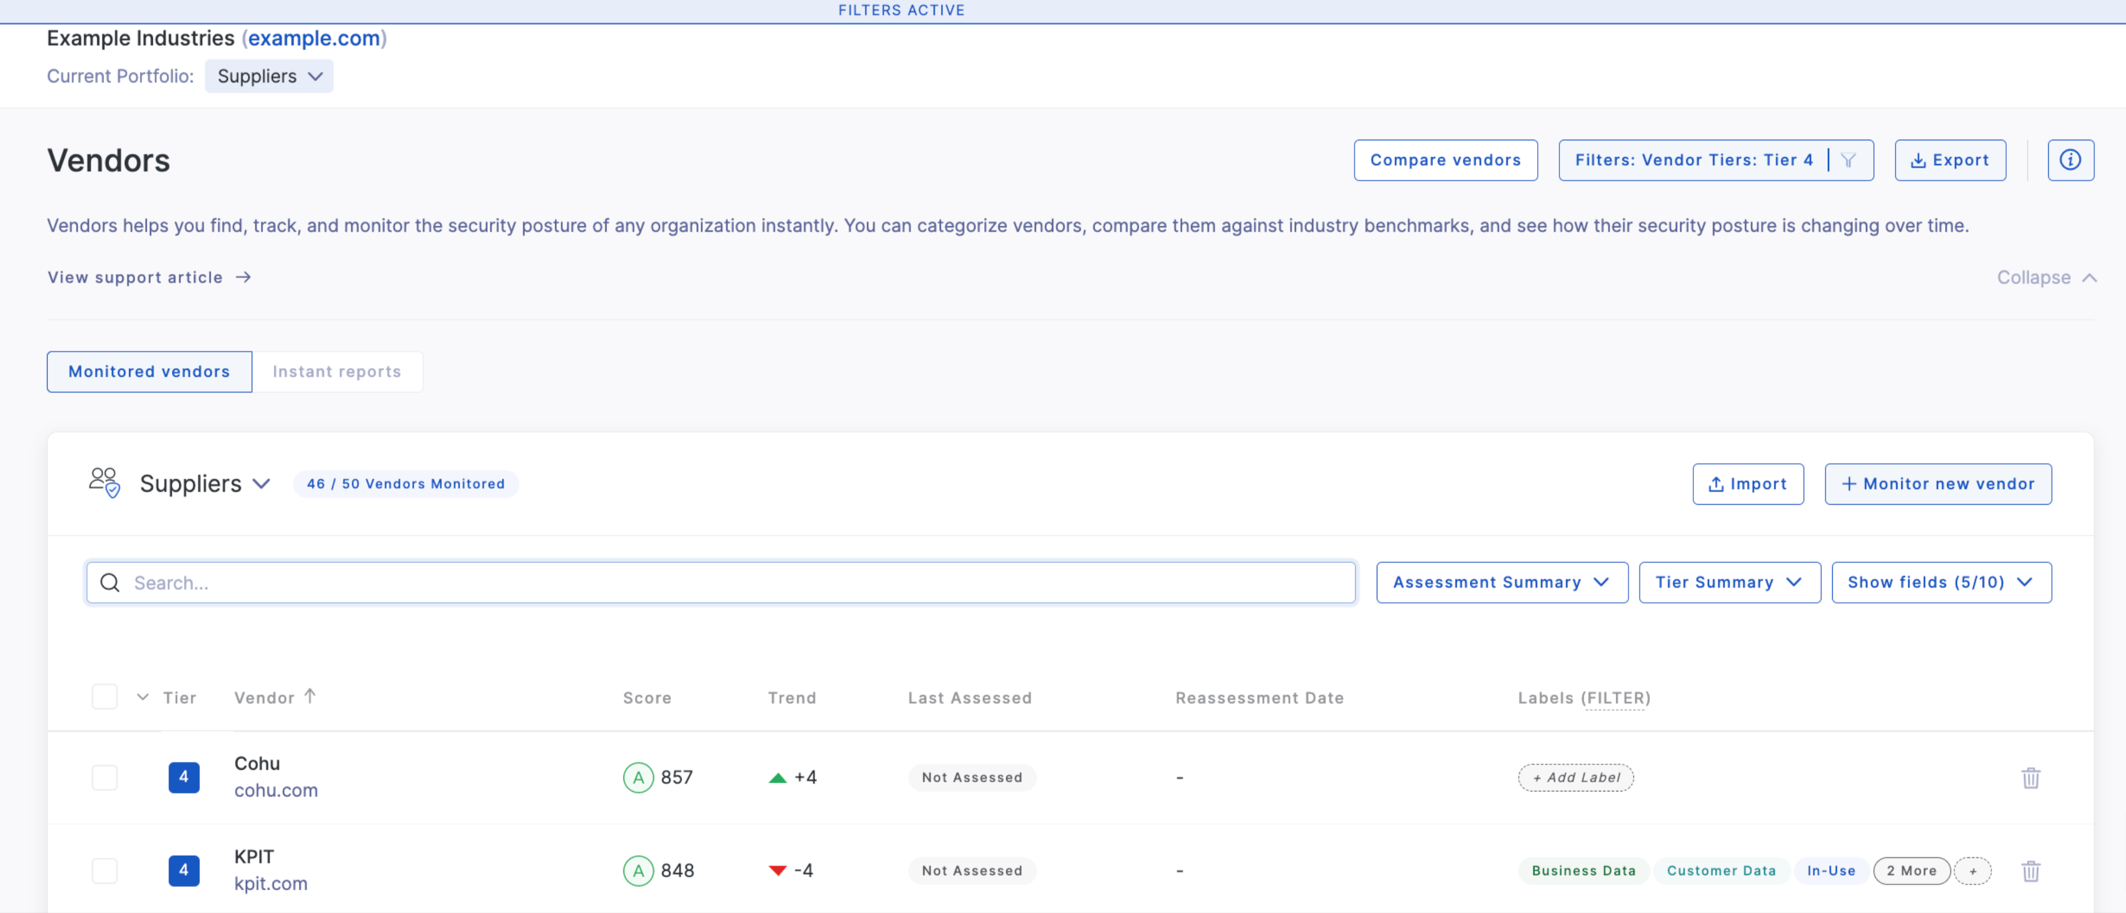
Task: Click the Cohu vendor name
Action: click(257, 764)
